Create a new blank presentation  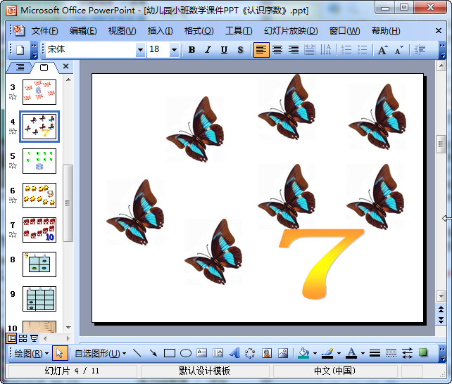tap(20, 50)
